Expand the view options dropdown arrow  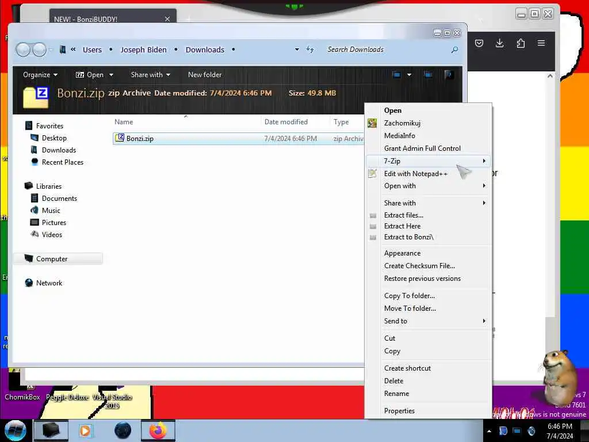(x=409, y=74)
